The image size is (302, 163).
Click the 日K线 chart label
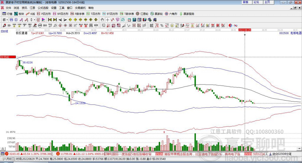(x=4, y=31)
